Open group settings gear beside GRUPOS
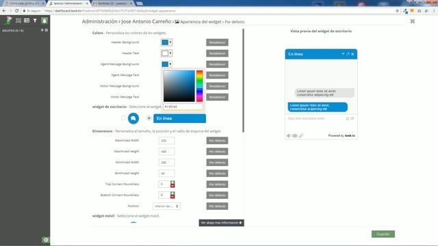Image resolution: width=438 pixels, height=246 pixels. click(47, 30)
